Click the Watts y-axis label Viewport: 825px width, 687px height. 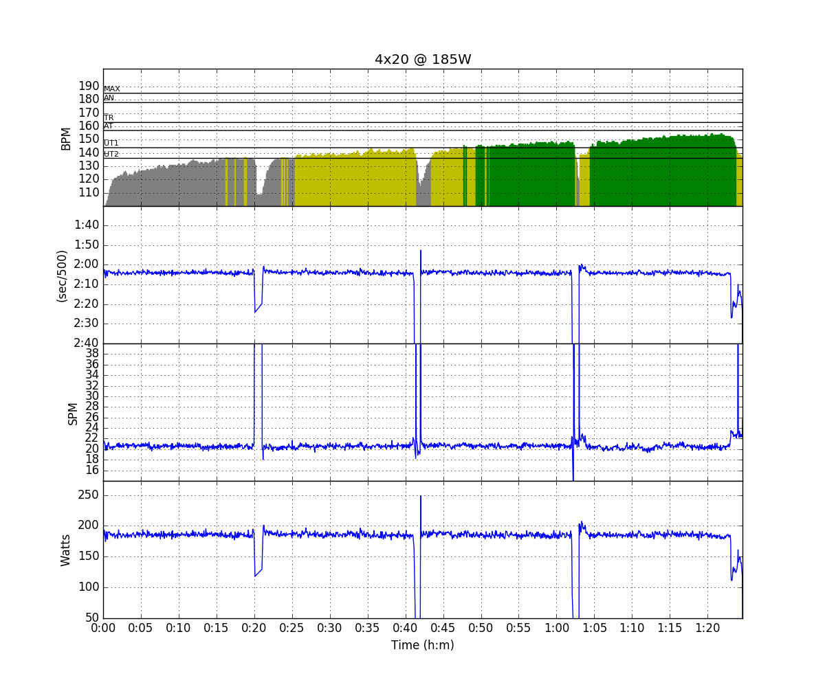pos(66,550)
